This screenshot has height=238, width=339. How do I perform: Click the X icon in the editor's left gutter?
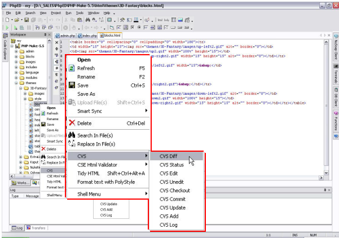(56, 43)
